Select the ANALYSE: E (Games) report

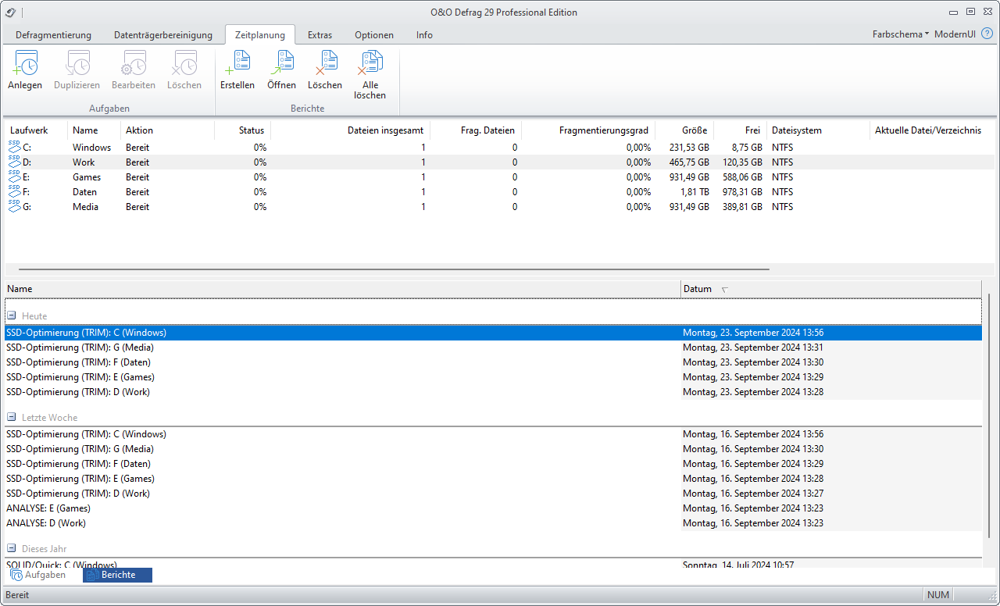coord(493,508)
